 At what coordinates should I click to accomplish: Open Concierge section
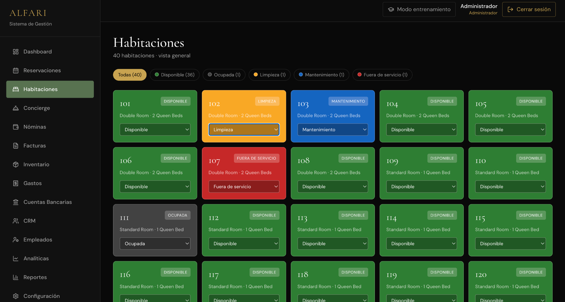[x=50, y=108]
